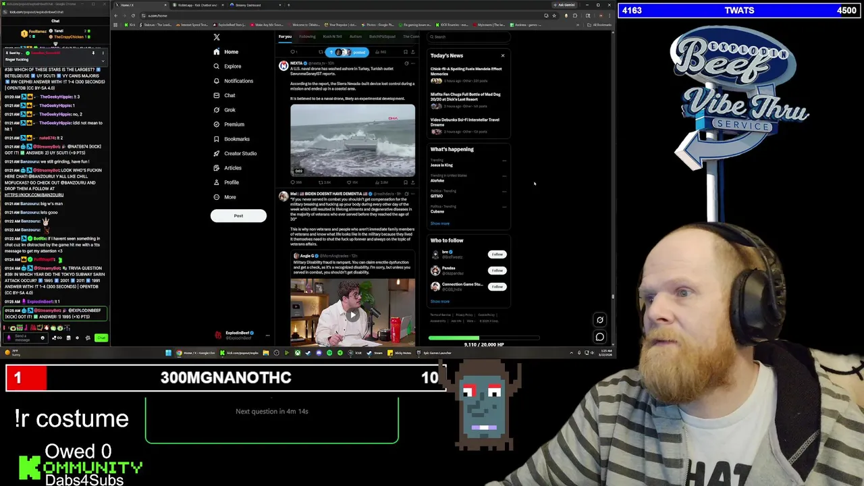Open the floating messages button

(x=599, y=337)
